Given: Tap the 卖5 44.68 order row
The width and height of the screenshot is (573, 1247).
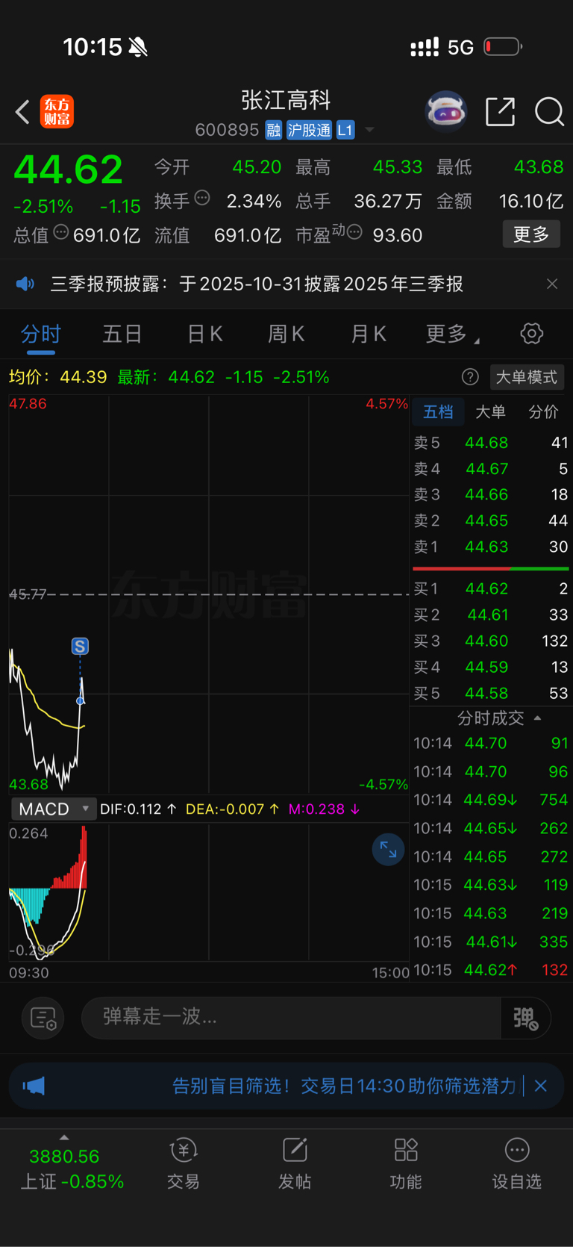Looking at the screenshot, I should click(x=491, y=443).
